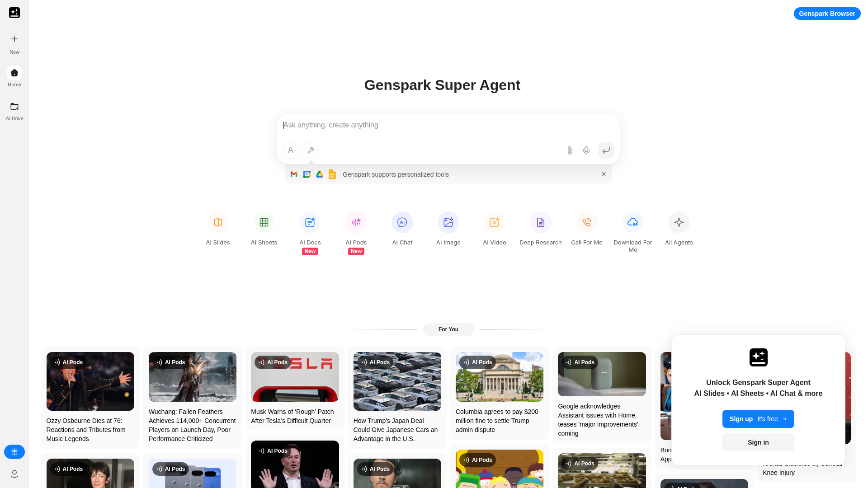Open the Ozzy Osbourne AI Pods thumbnail
This screenshot has width=868, height=488.
[x=90, y=381]
